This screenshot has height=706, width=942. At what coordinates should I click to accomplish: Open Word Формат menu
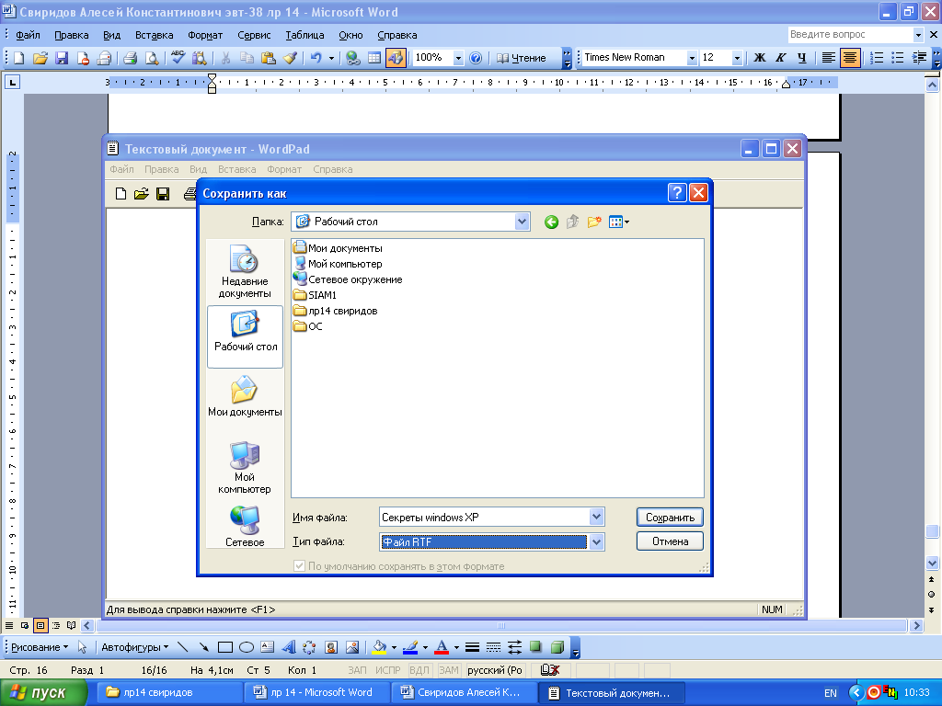pyautogui.click(x=205, y=35)
